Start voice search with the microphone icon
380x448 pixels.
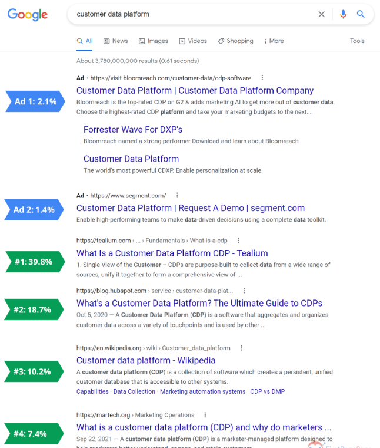pos(343,14)
